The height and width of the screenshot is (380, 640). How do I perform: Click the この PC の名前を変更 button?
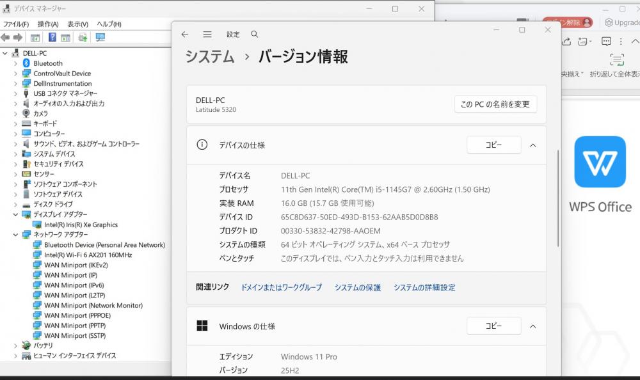click(x=495, y=104)
